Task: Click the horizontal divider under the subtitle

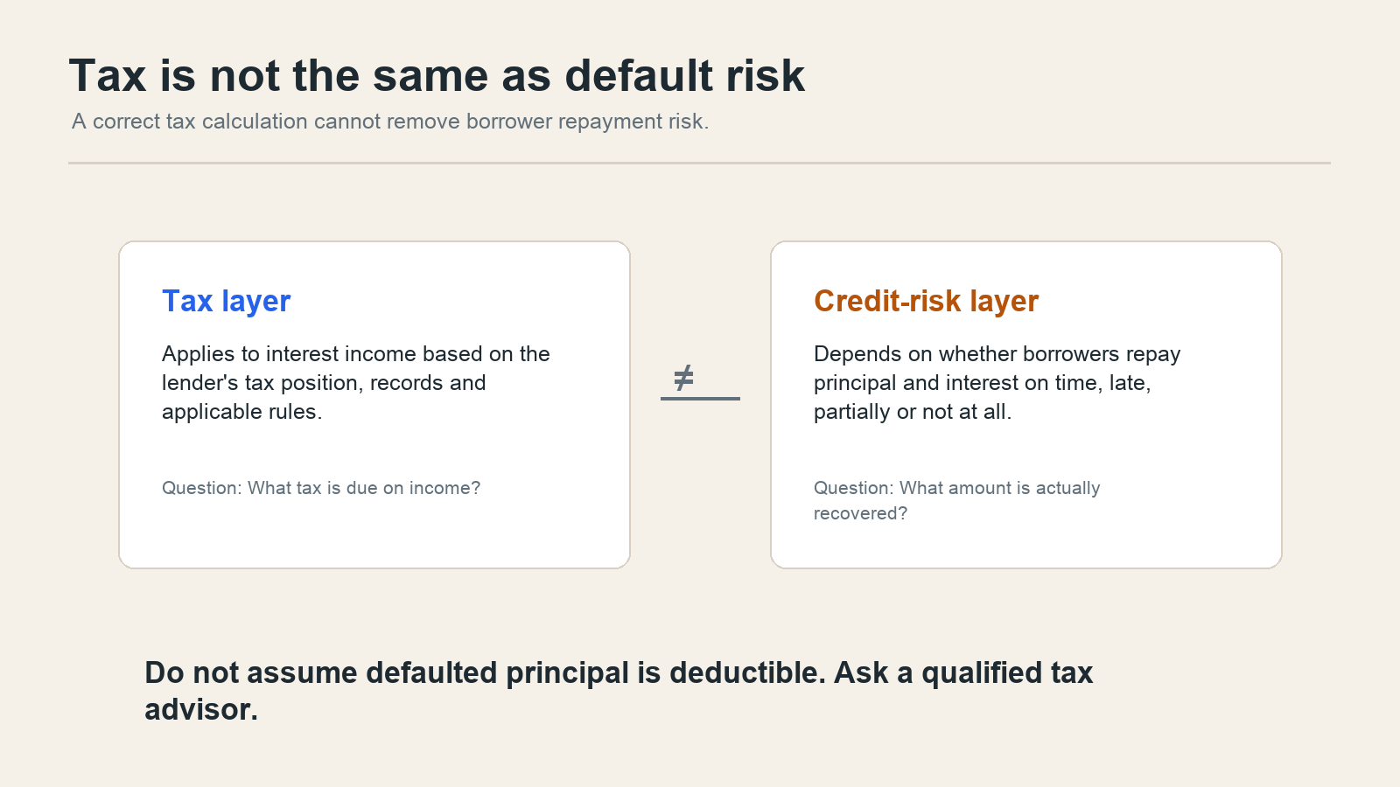Action: (x=699, y=163)
